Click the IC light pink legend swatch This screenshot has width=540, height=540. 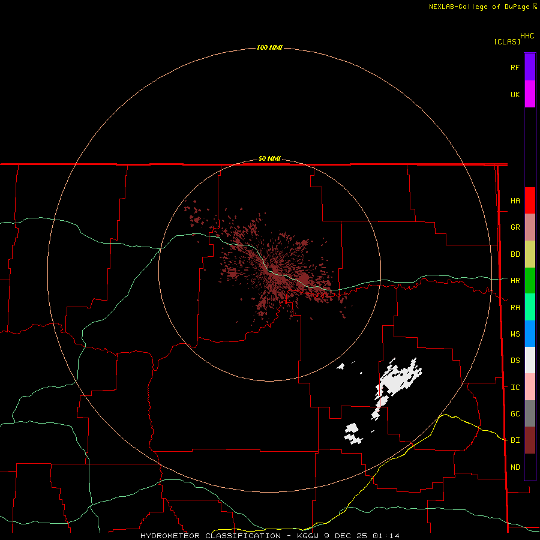click(530, 387)
